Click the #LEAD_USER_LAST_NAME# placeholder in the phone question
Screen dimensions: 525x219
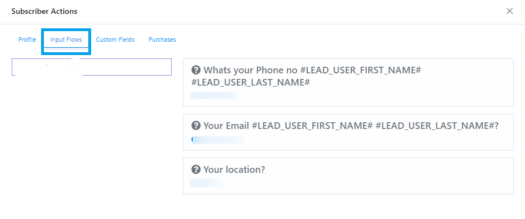251,82
